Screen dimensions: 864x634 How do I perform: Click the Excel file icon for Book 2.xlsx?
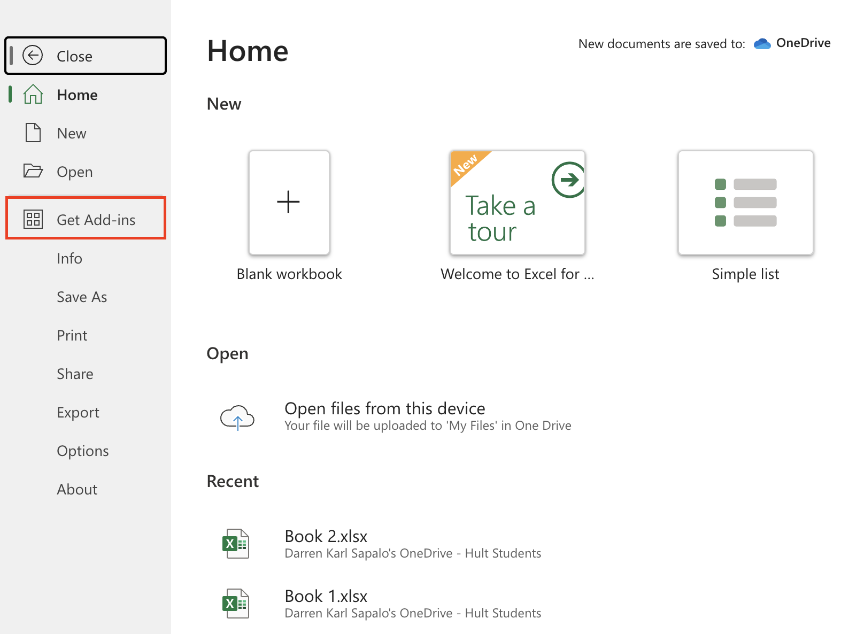pos(236,544)
